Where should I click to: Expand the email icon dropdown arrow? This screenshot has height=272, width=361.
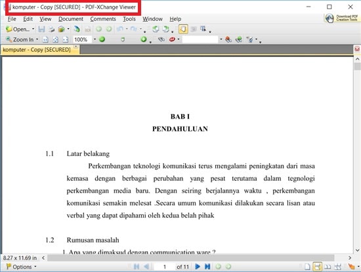(x=68, y=29)
